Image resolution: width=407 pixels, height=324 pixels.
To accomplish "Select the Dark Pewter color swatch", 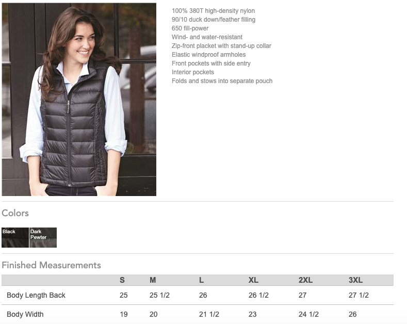I will tap(43, 237).
